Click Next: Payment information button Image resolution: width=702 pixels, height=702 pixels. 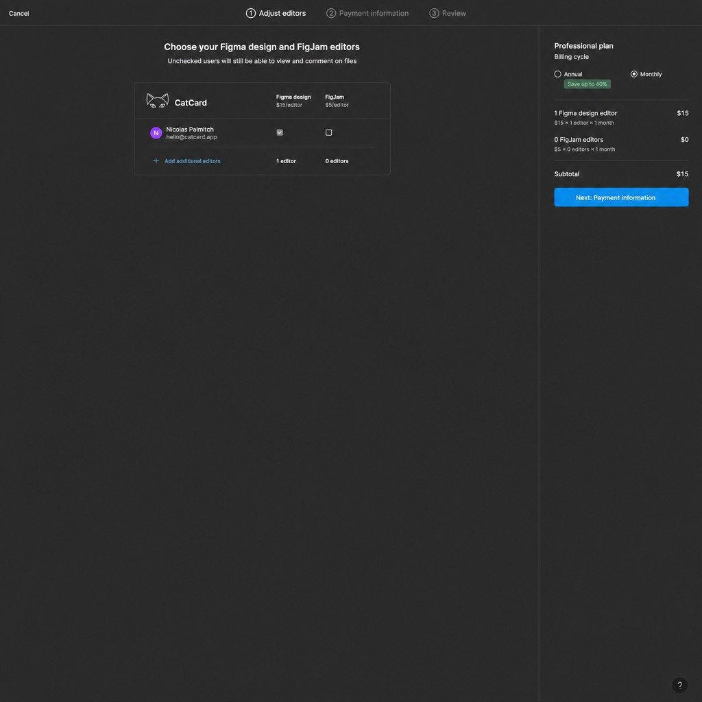click(x=621, y=197)
